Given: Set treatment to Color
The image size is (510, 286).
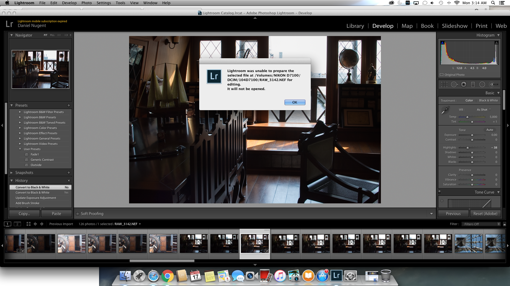Looking at the screenshot, I should coord(469,101).
